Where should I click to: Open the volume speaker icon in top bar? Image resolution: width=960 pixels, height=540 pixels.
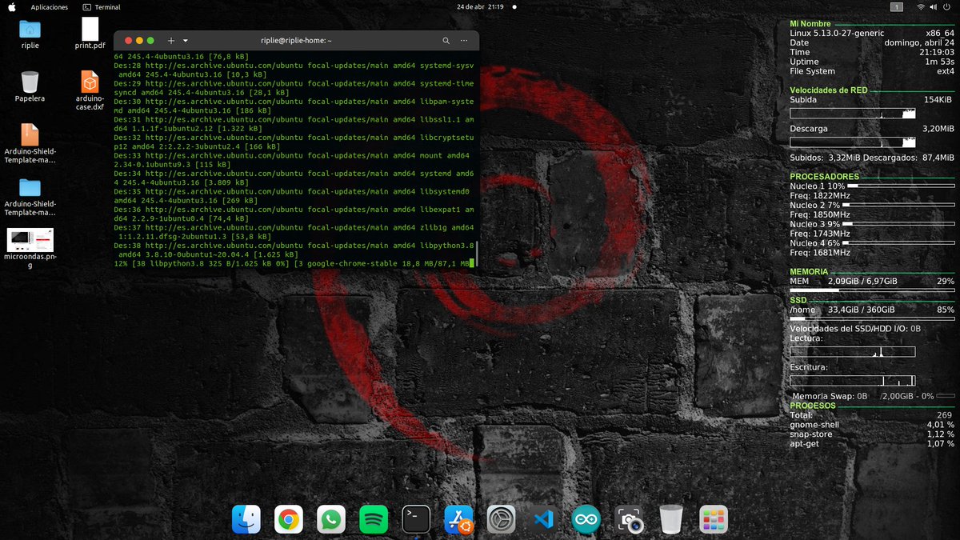coord(933,6)
